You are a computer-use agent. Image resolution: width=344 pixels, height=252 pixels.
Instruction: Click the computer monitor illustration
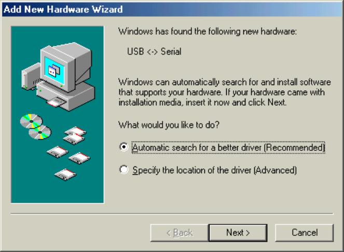66,67
